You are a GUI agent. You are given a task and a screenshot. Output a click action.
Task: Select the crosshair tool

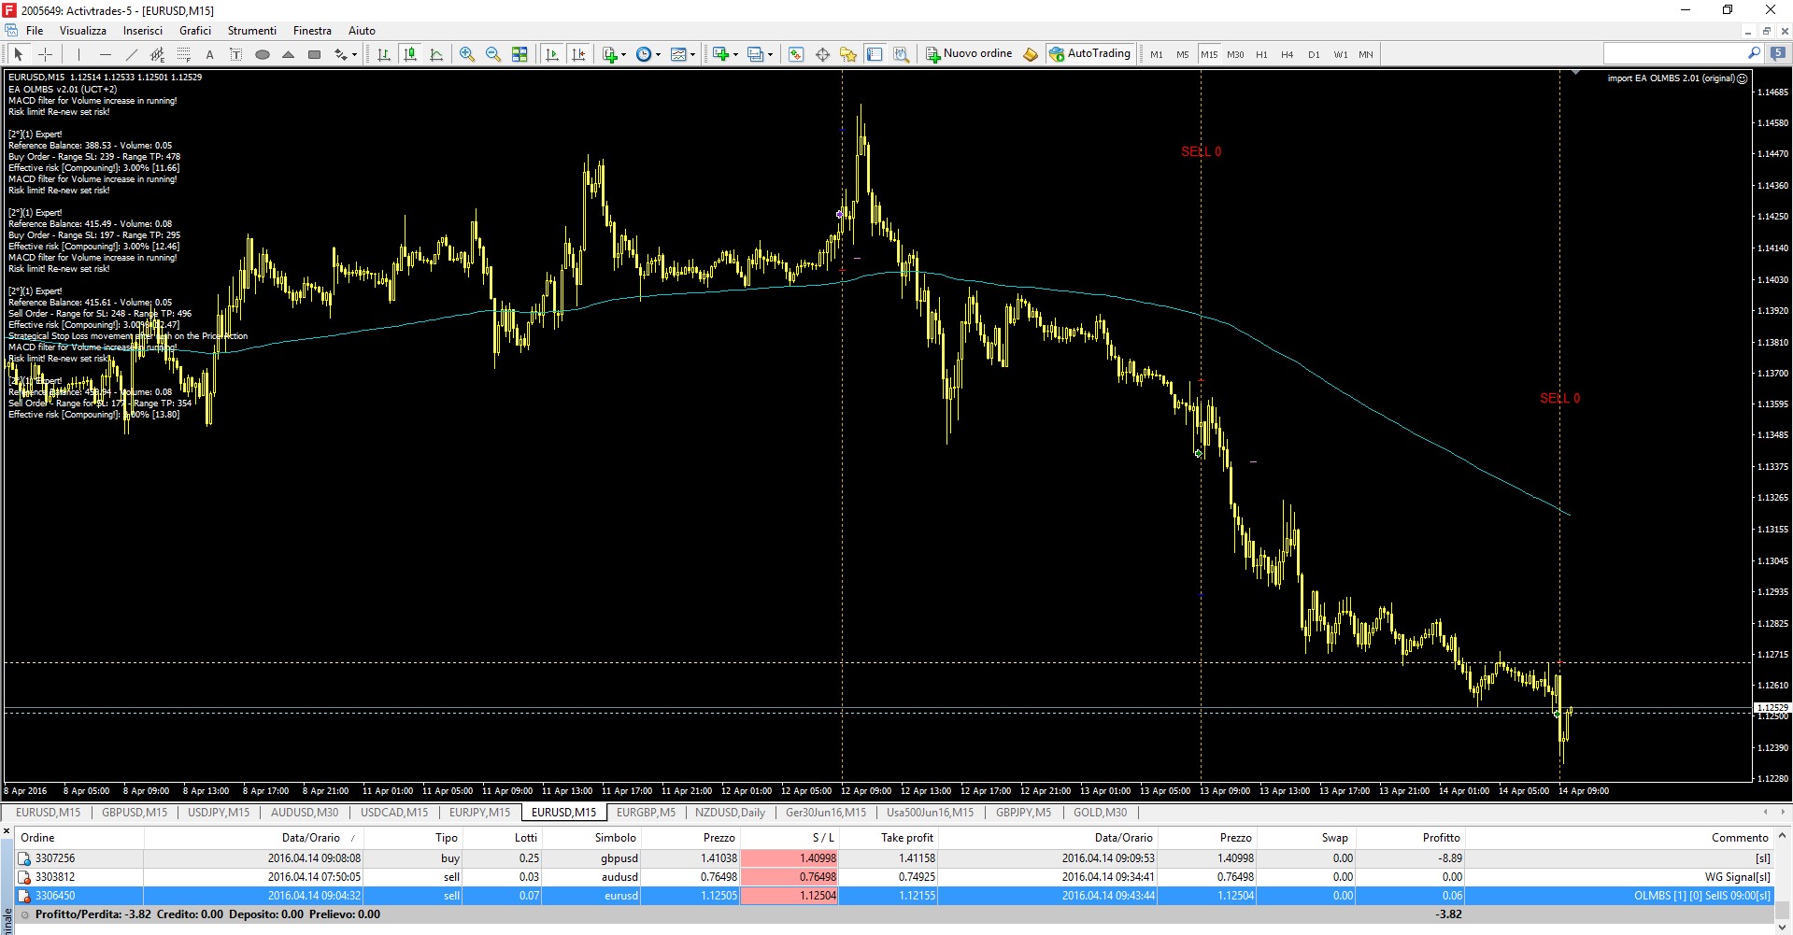(x=45, y=54)
